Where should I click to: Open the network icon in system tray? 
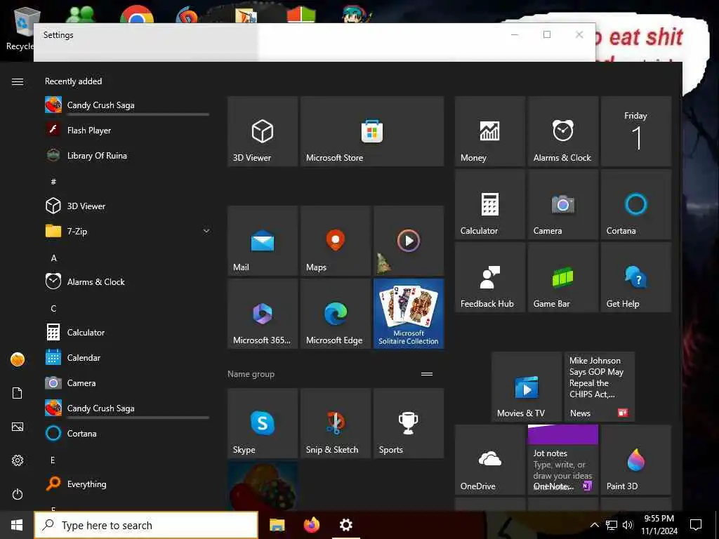click(612, 525)
